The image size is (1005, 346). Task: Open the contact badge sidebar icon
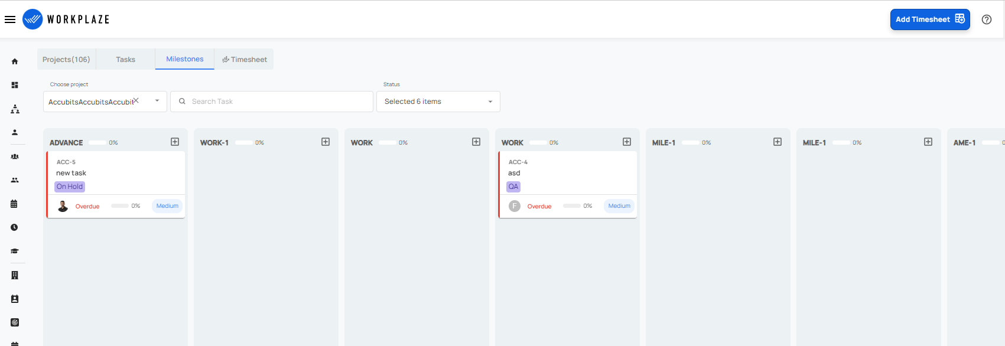[x=15, y=299]
